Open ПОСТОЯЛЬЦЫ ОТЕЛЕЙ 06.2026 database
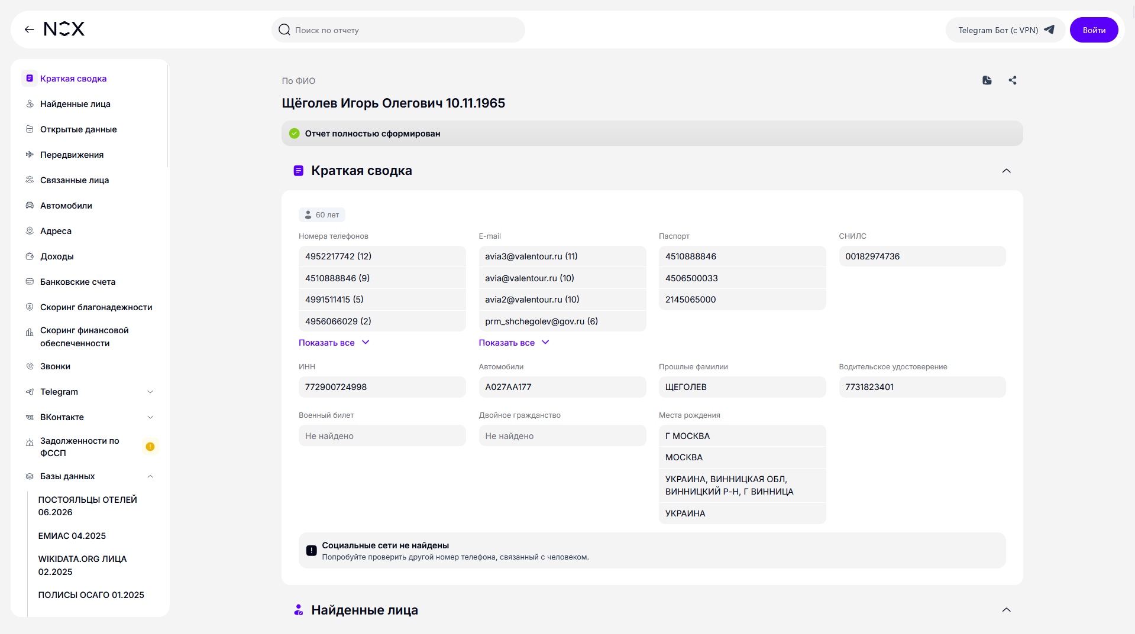The width and height of the screenshot is (1135, 634). tap(88, 506)
